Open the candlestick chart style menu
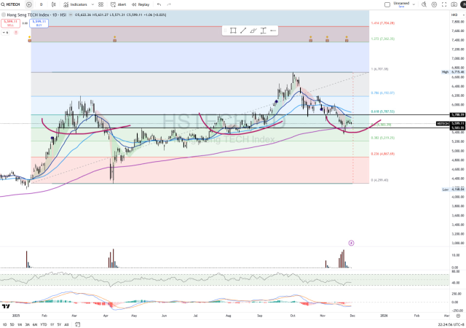The height and width of the screenshot is (328, 466). pyautogui.click(x=53, y=4)
